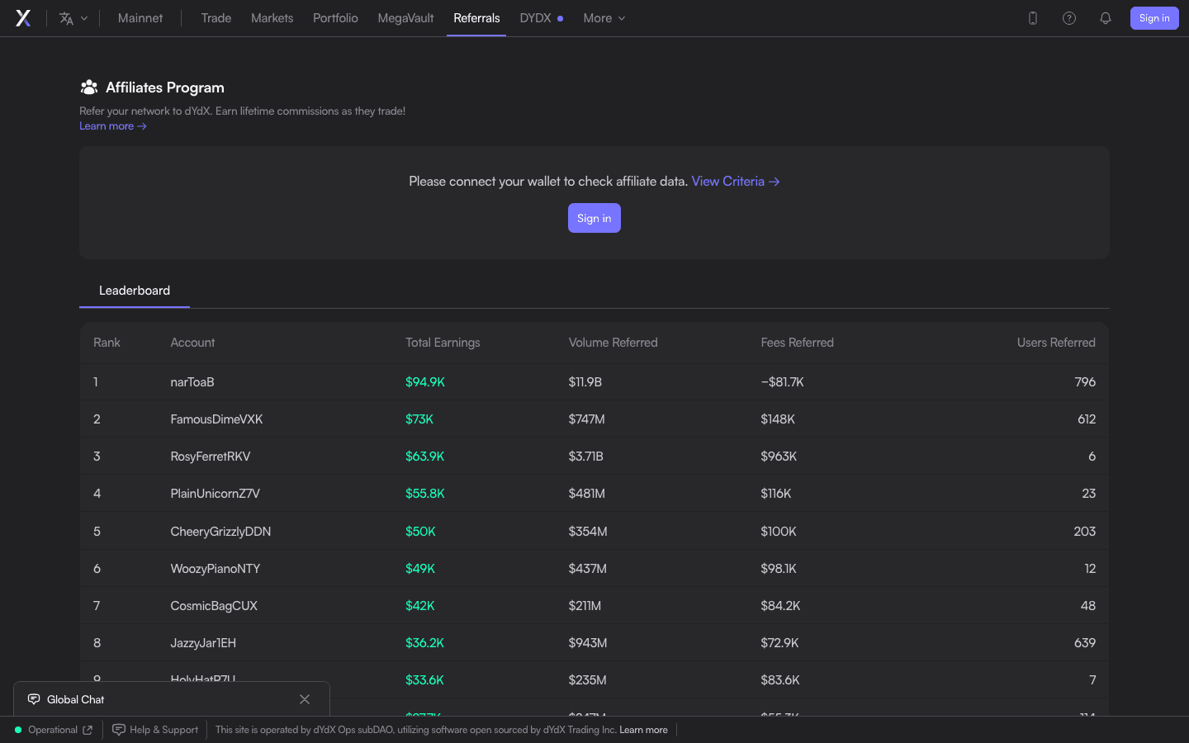Open the footer Learn more link

pyautogui.click(x=644, y=730)
